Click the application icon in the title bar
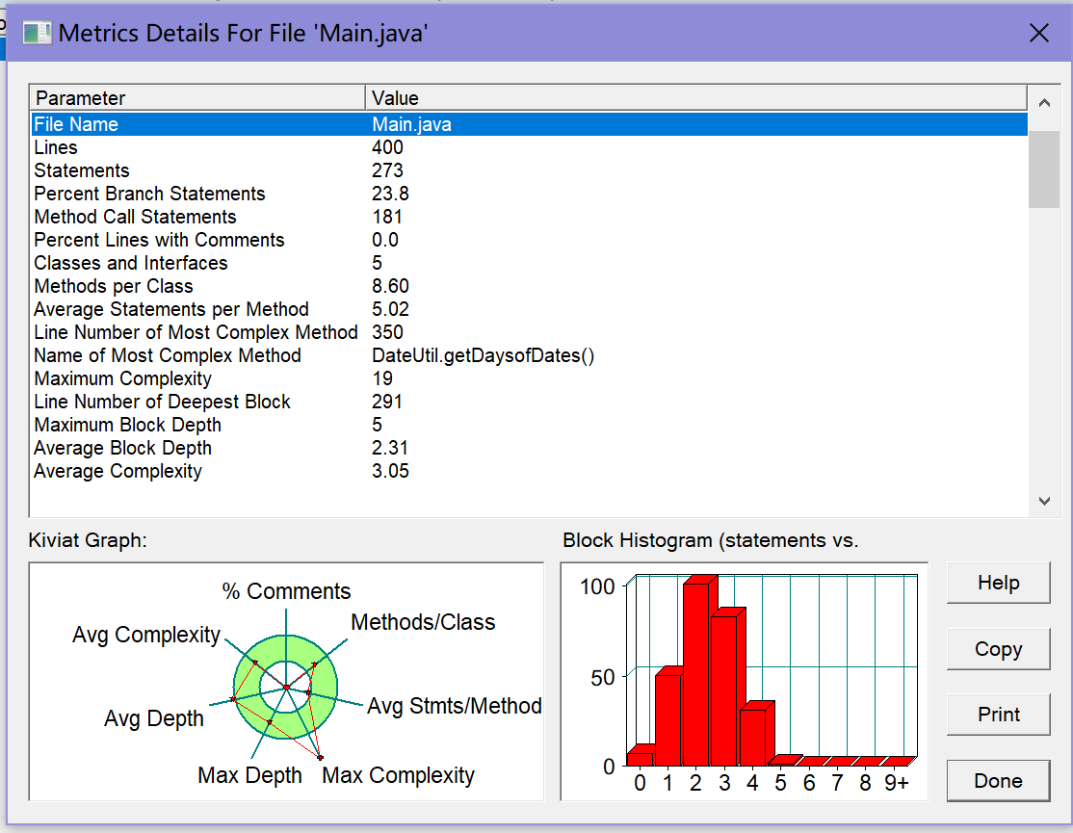The width and height of the screenshot is (1073, 833). 37,33
